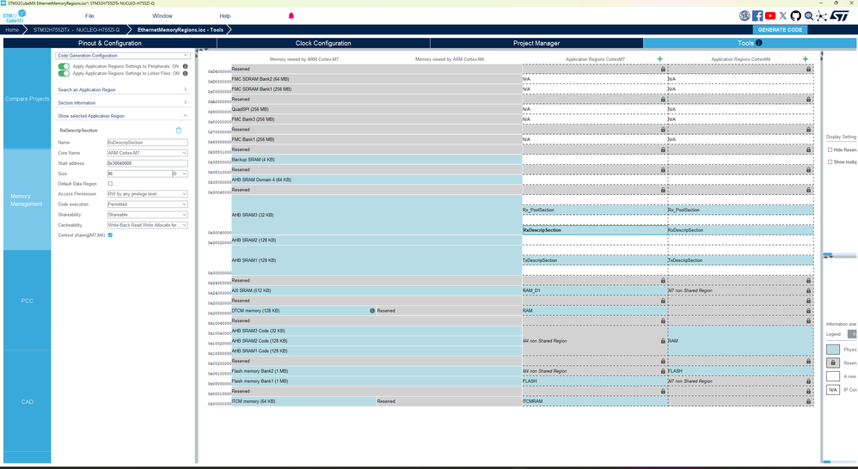Select the Rx_PoolSection CortexM7 region
The image size is (858, 469).
point(595,210)
